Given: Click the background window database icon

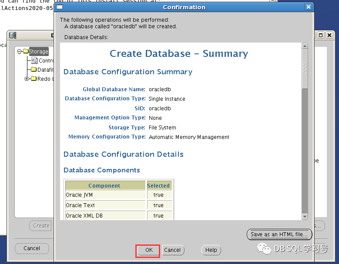Looking at the screenshot, I should 13,35.
